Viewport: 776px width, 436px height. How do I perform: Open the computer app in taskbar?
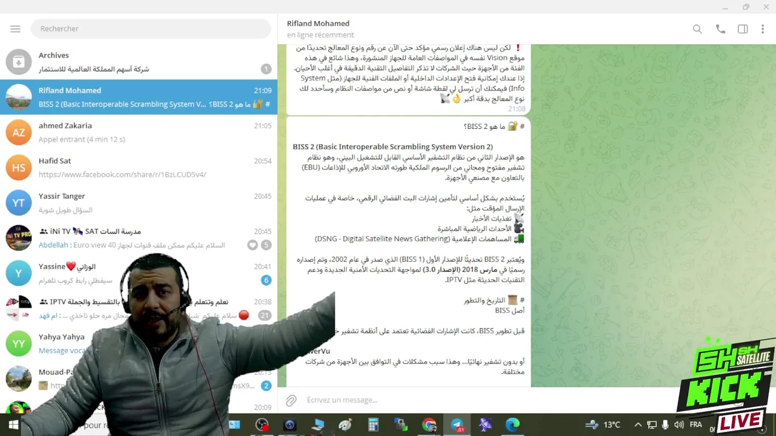318,425
